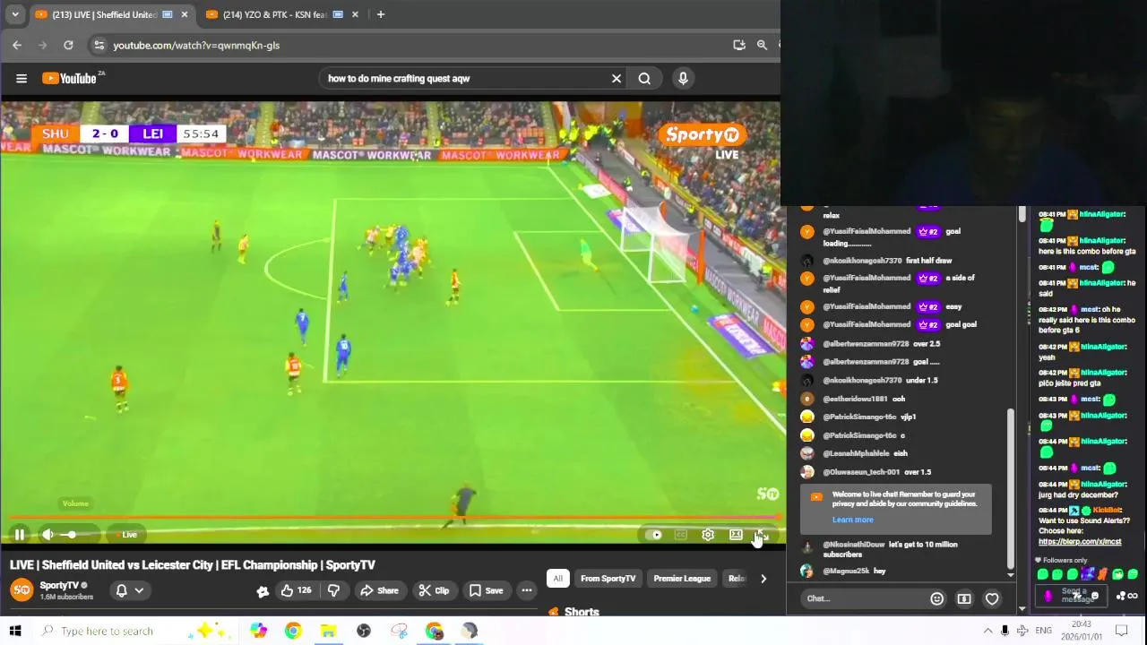Click the hype icon beside like button

263,591
